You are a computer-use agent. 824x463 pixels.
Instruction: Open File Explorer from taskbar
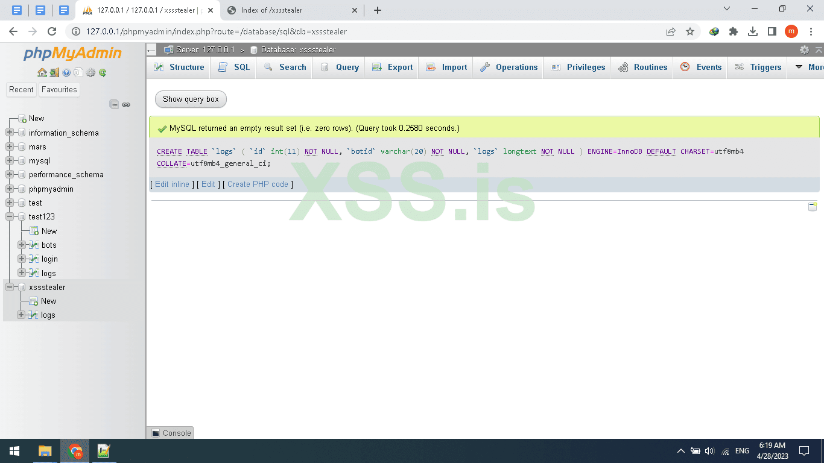coord(45,451)
